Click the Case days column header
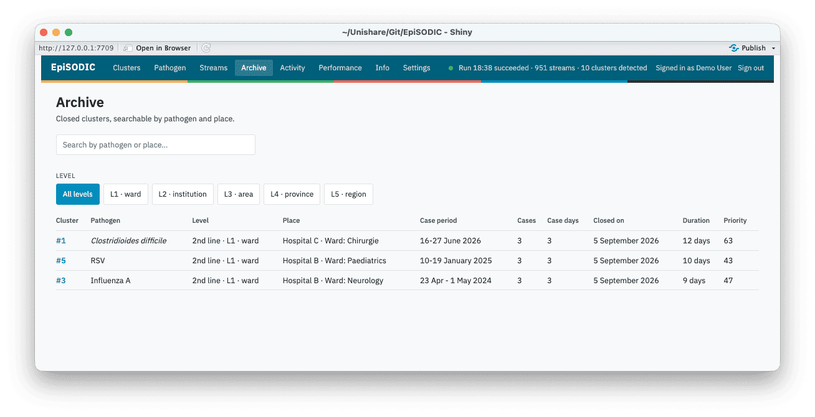The height and width of the screenshot is (417, 815). pos(563,220)
